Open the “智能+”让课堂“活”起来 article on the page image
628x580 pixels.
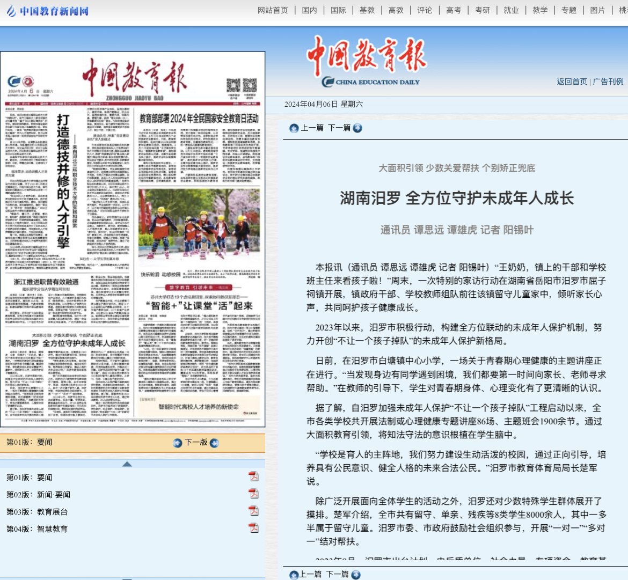(x=199, y=306)
